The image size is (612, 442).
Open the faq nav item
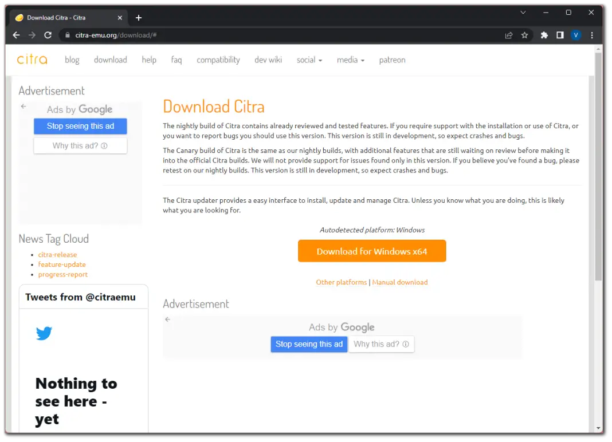coord(176,60)
